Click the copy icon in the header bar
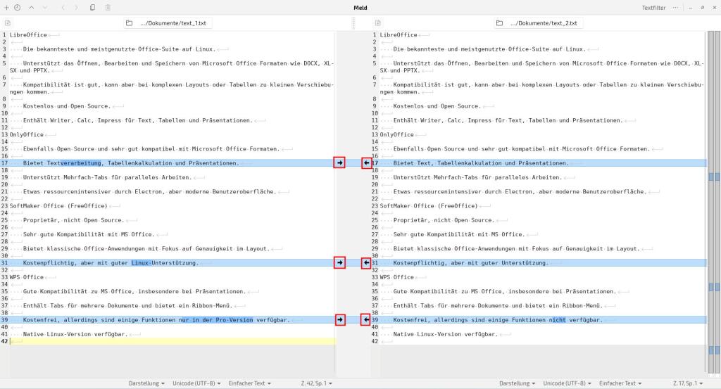Screen dimensions: 721x389 point(93,7)
